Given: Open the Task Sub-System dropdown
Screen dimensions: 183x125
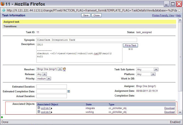Looking at the screenshot, I should point(147,69).
